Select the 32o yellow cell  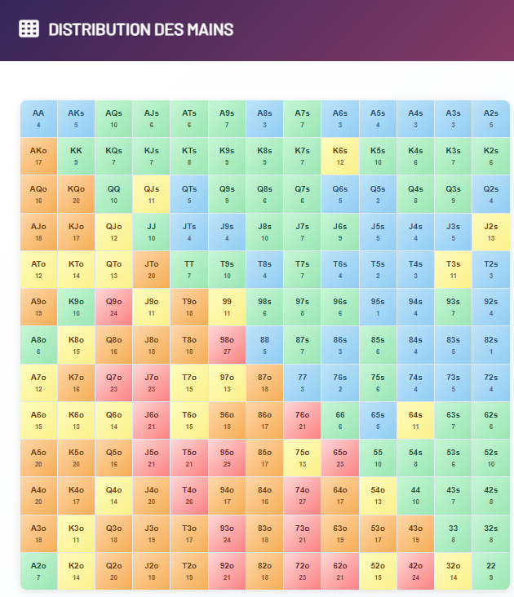tap(453, 571)
